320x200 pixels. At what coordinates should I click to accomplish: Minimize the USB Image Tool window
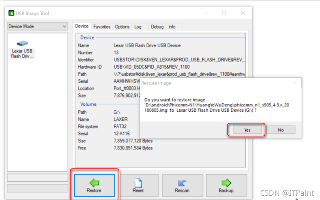pyautogui.click(x=206, y=13)
